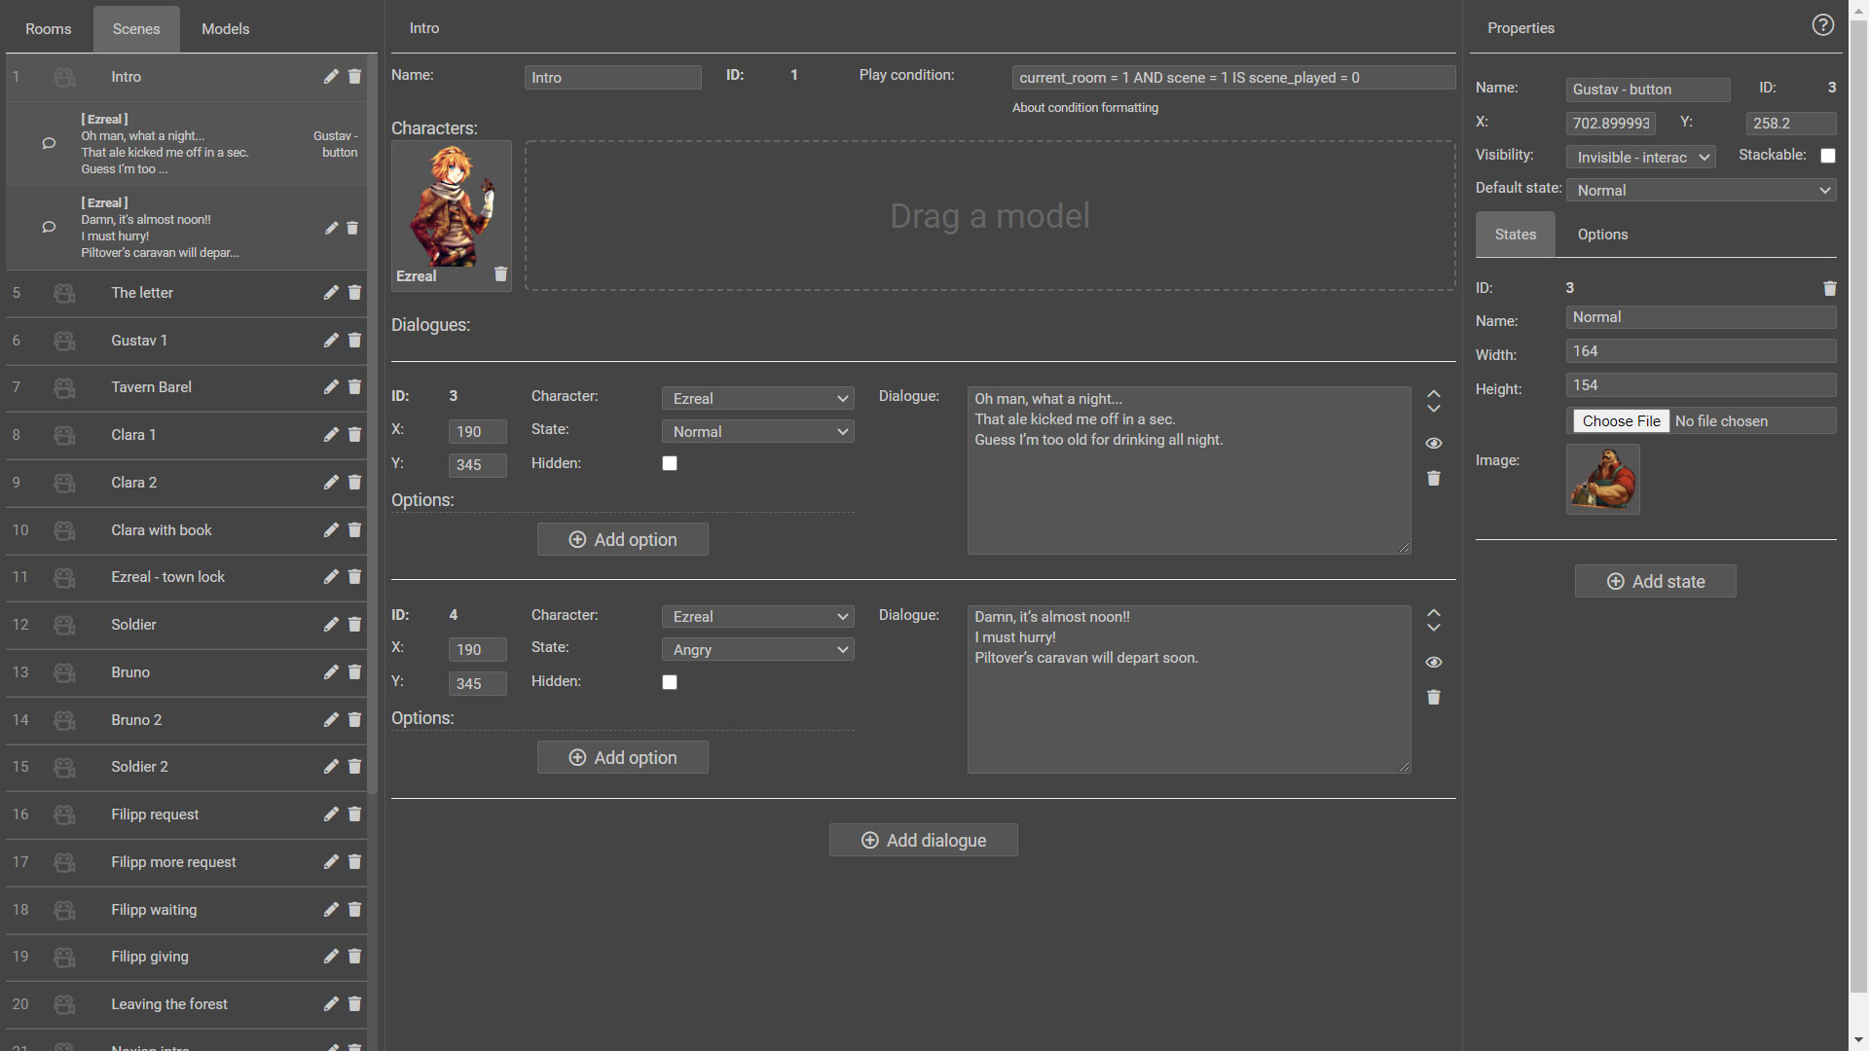
Task: Open the Options tab in Properties
Action: (x=1602, y=235)
